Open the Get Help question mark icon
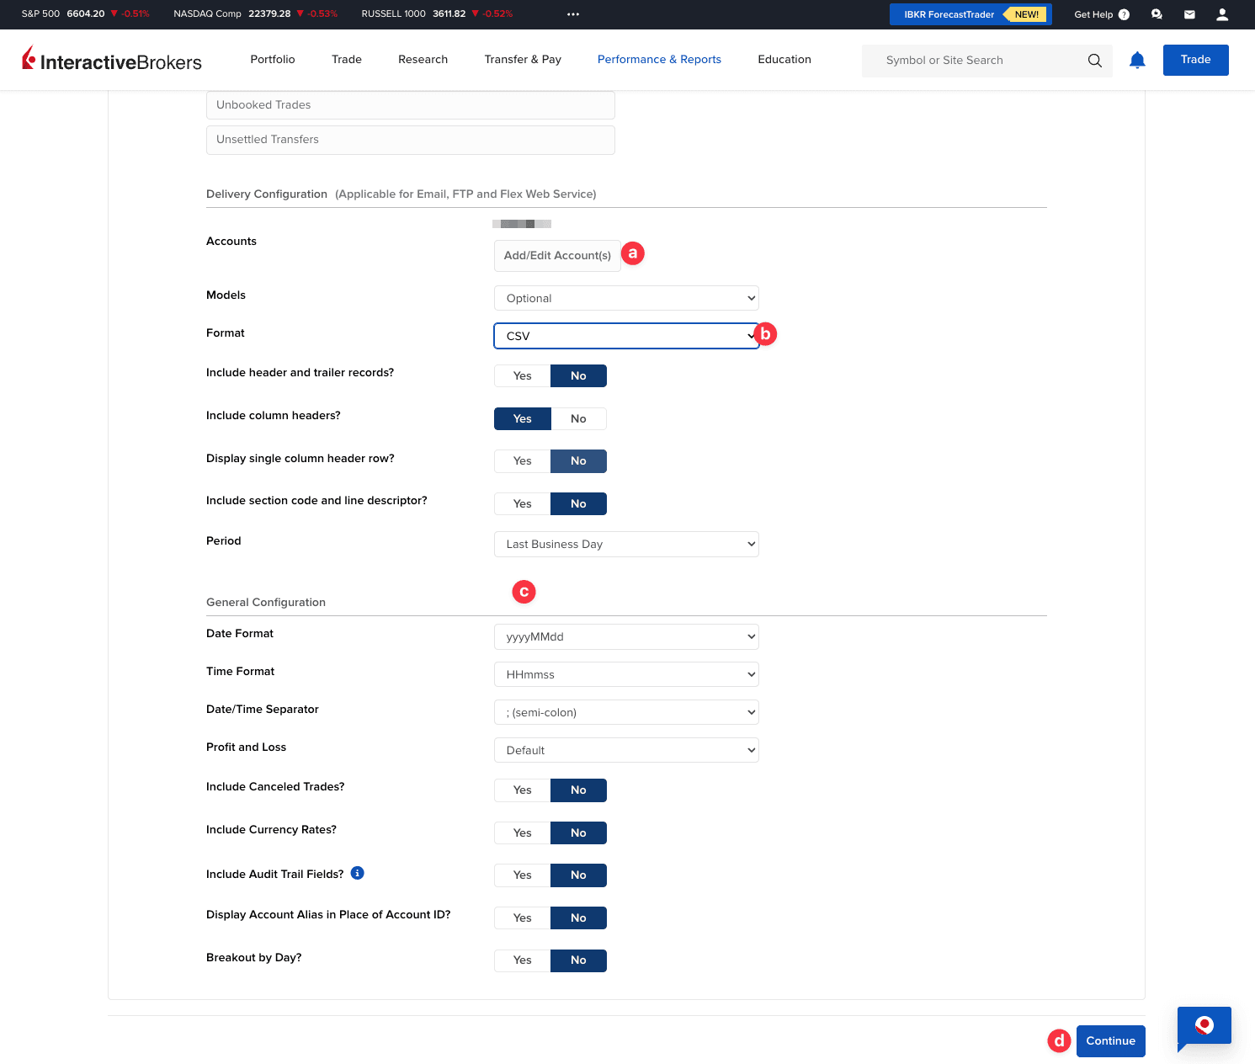Viewport: 1255px width, 1064px height. [x=1124, y=13]
